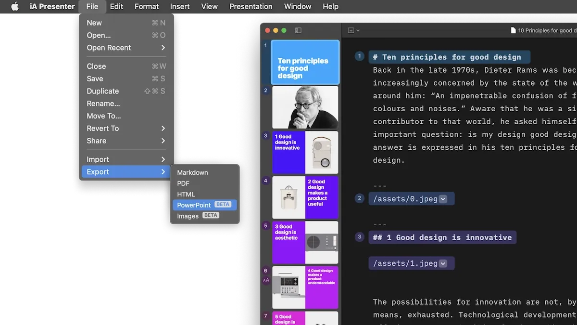
Task: Click the document icon in title bar
Action: click(513, 30)
